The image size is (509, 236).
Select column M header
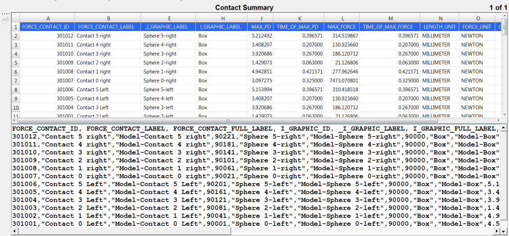[x=390, y=18]
